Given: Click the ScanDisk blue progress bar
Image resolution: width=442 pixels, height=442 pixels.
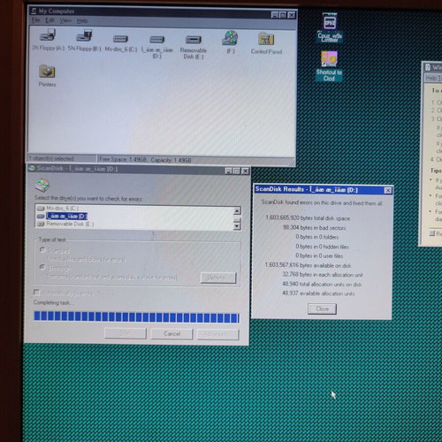Looking at the screenshot, I should pyautogui.click(x=136, y=317).
